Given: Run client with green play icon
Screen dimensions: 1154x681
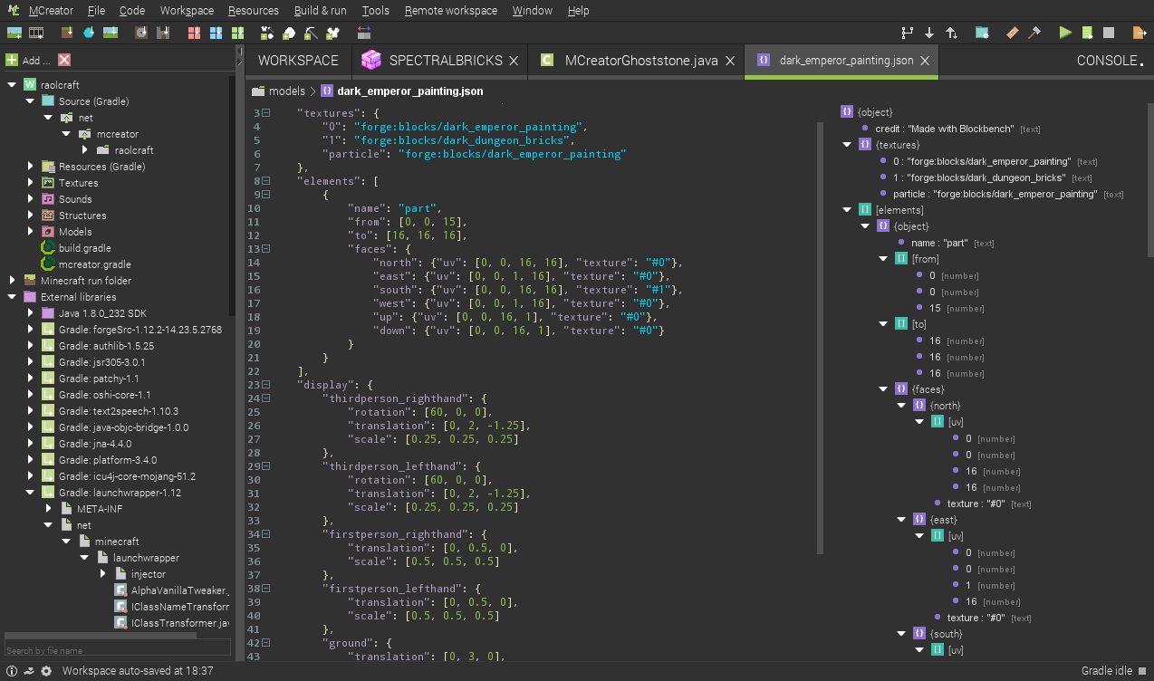Looking at the screenshot, I should point(1065,33).
